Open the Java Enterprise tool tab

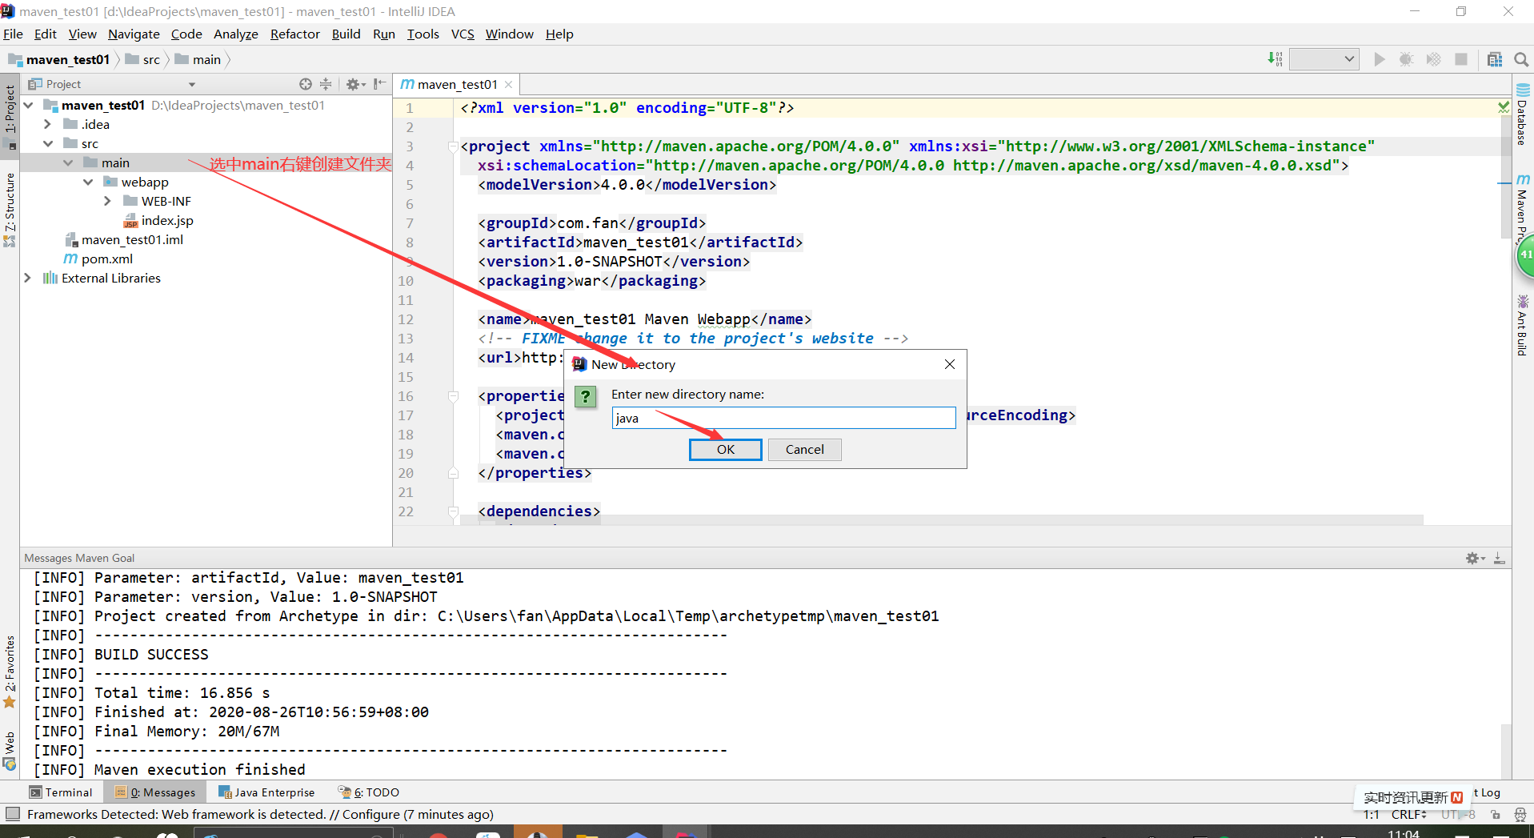pos(266,792)
